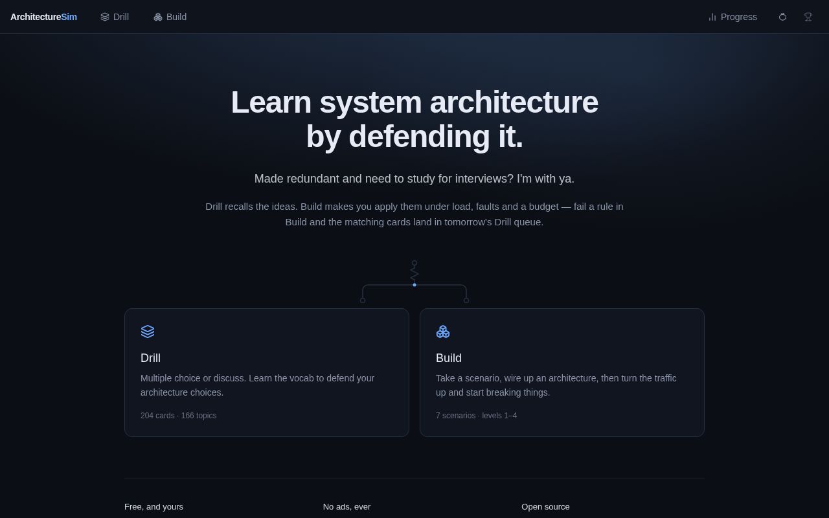The image size is (829, 518).
Task: Click the "Made redundant and need to study" subtitle
Action: 414,179
